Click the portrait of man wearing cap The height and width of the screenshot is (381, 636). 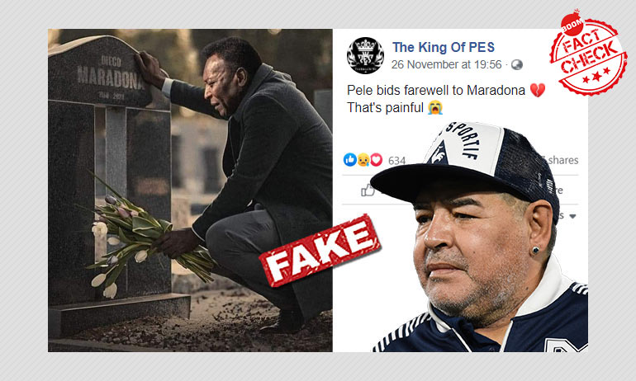[x=479, y=237]
